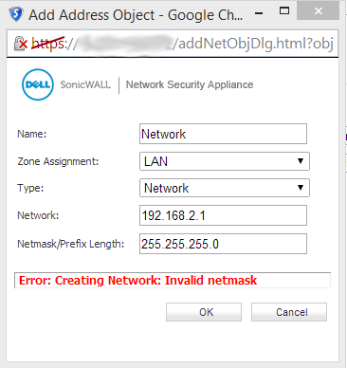Click the SonicWALL shield icon in title bar
This screenshot has height=368, width=347.
point(16,14)
